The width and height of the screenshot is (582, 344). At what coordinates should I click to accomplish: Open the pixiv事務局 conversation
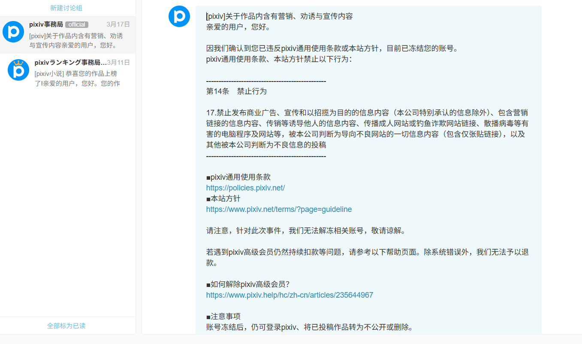(68, 35)
